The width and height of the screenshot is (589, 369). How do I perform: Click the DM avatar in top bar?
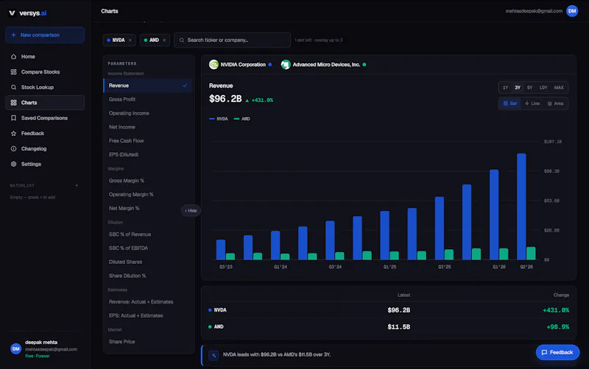(x=572, y=11)
